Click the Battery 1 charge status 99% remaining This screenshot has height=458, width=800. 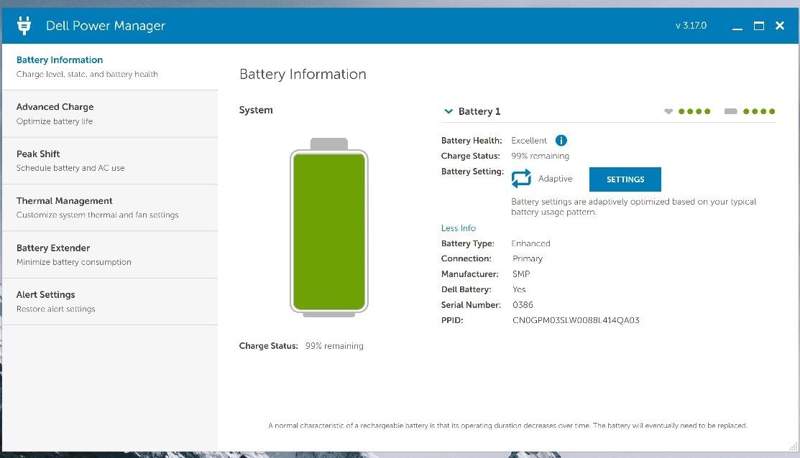540,156
